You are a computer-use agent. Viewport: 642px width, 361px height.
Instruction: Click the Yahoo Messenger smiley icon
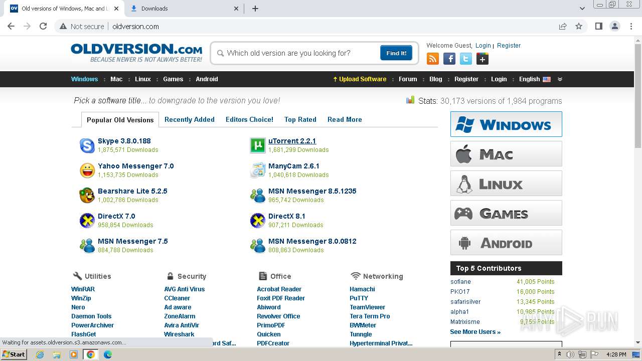(87, 170)
